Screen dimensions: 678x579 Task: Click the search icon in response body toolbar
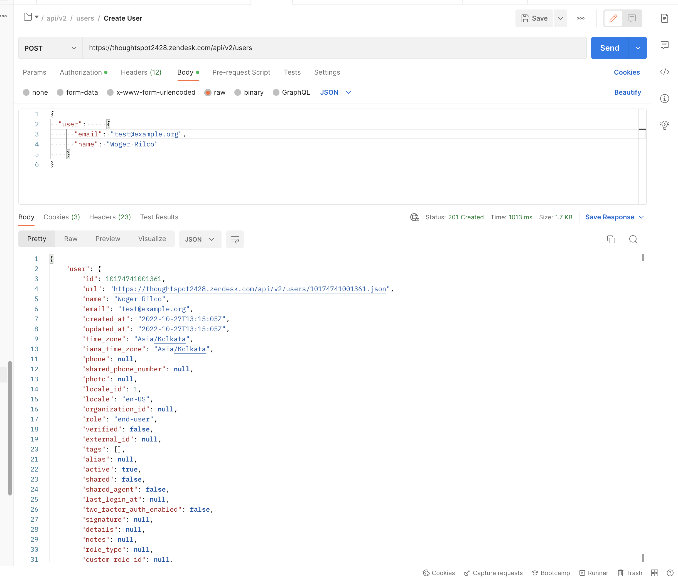click(x=634, y=239)
